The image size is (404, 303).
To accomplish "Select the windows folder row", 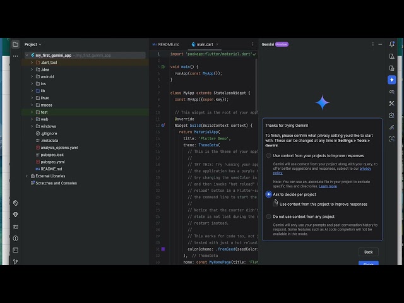I will [85, 126].
